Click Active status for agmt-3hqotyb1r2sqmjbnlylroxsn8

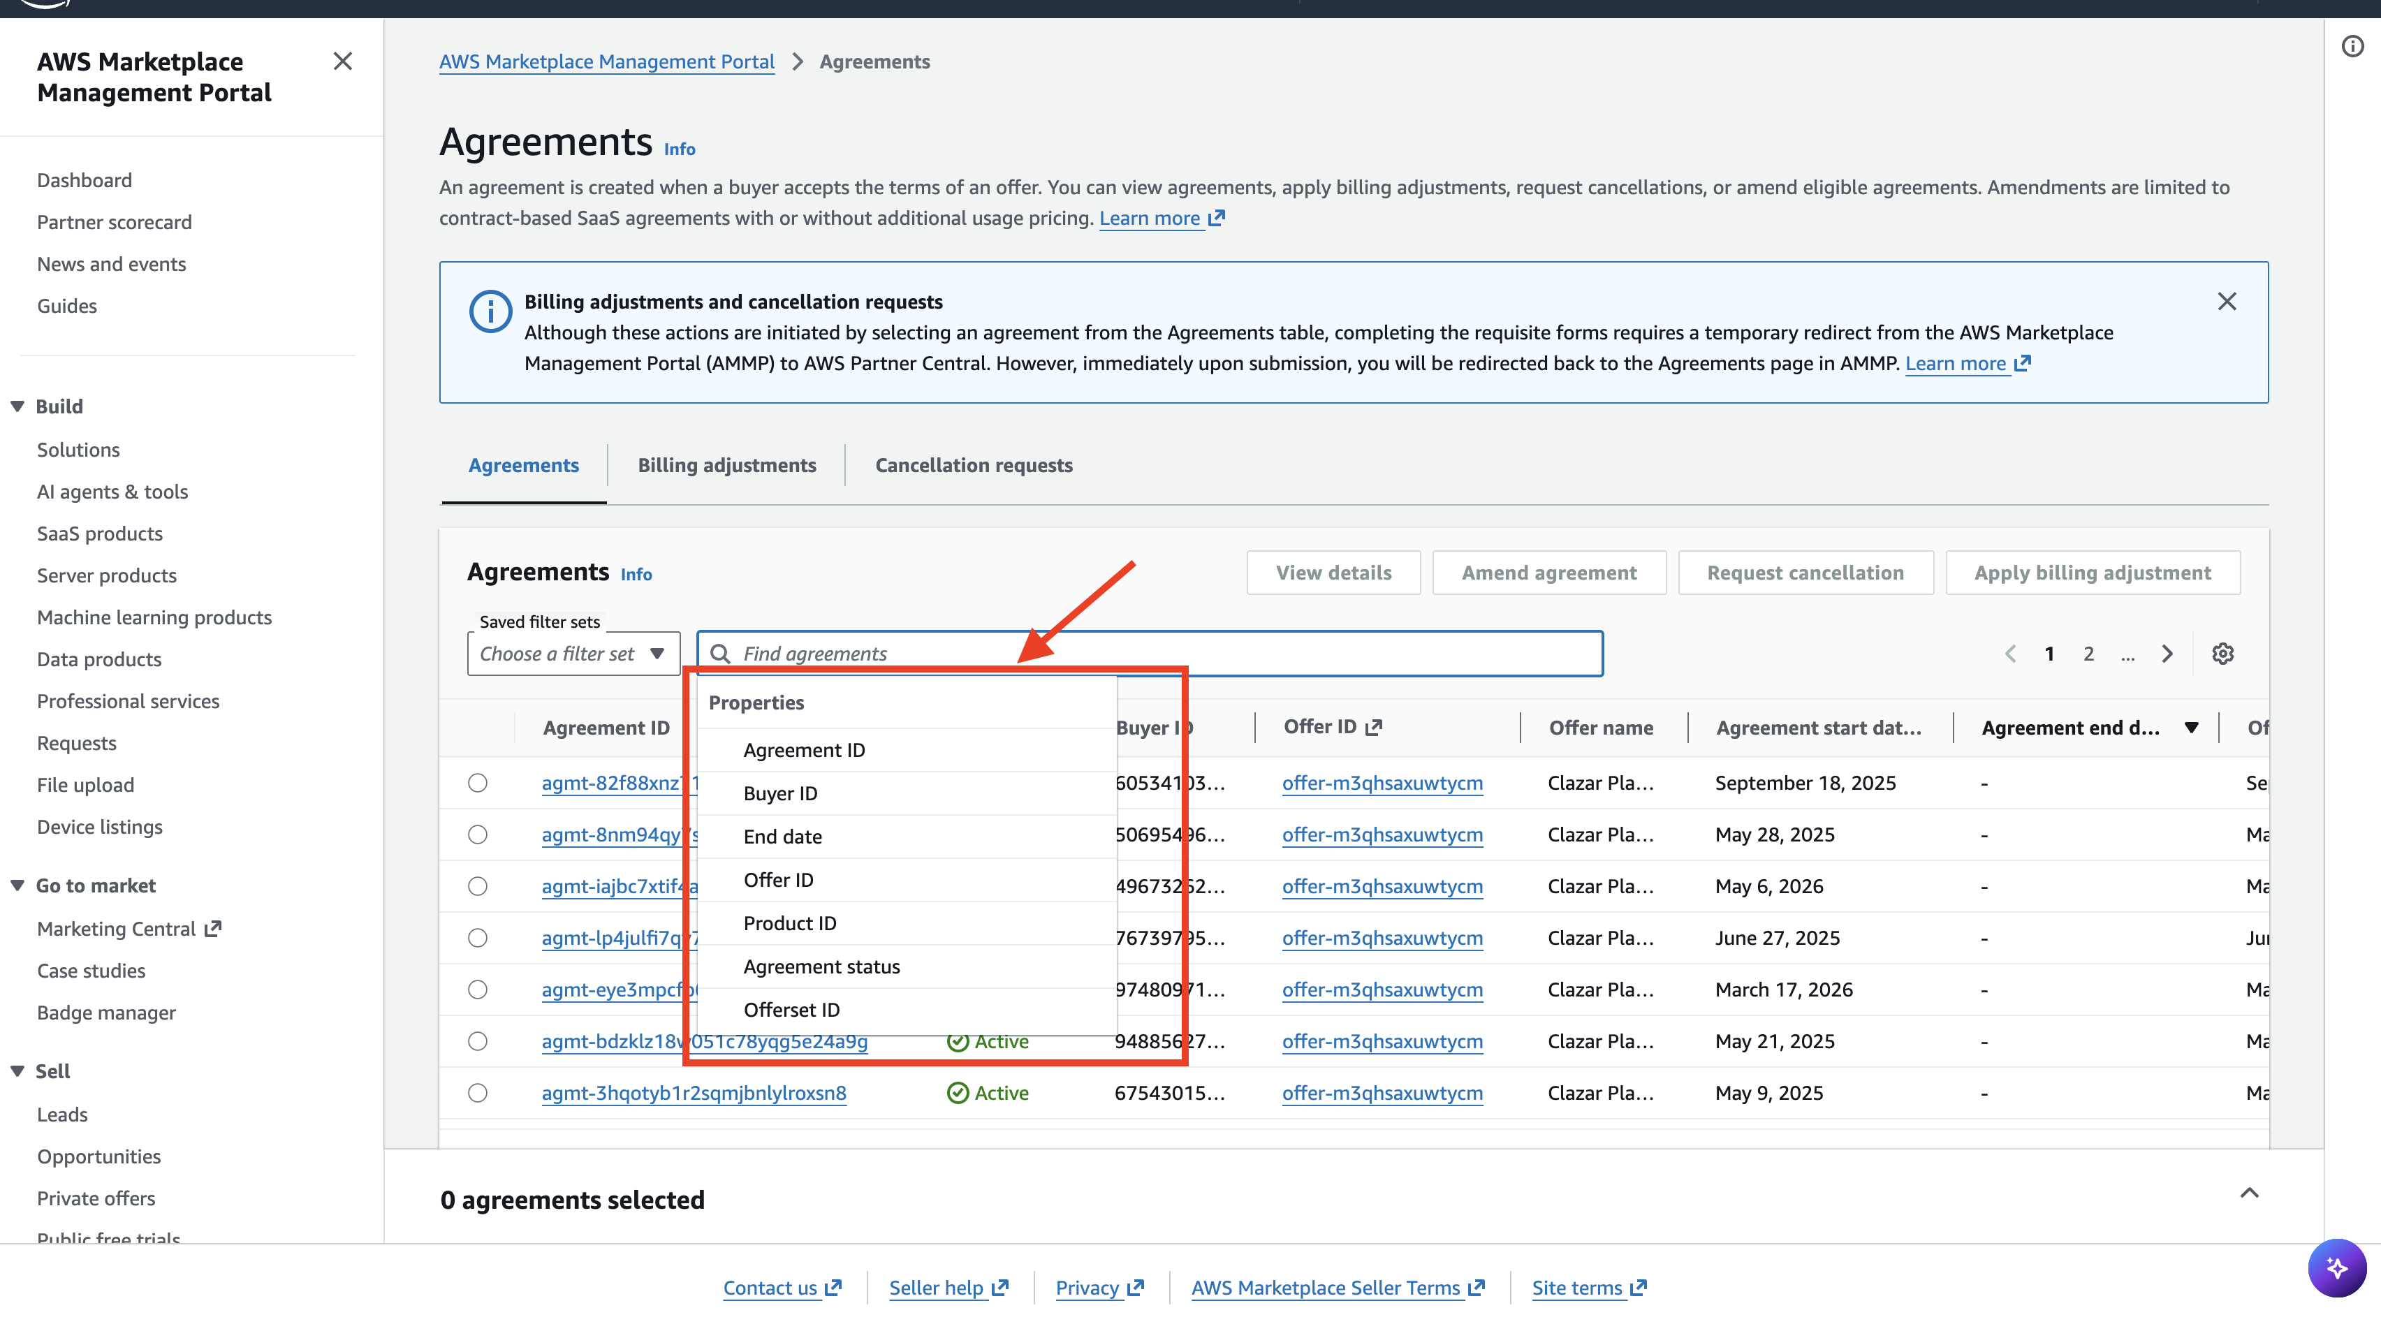pos(988,1093)
